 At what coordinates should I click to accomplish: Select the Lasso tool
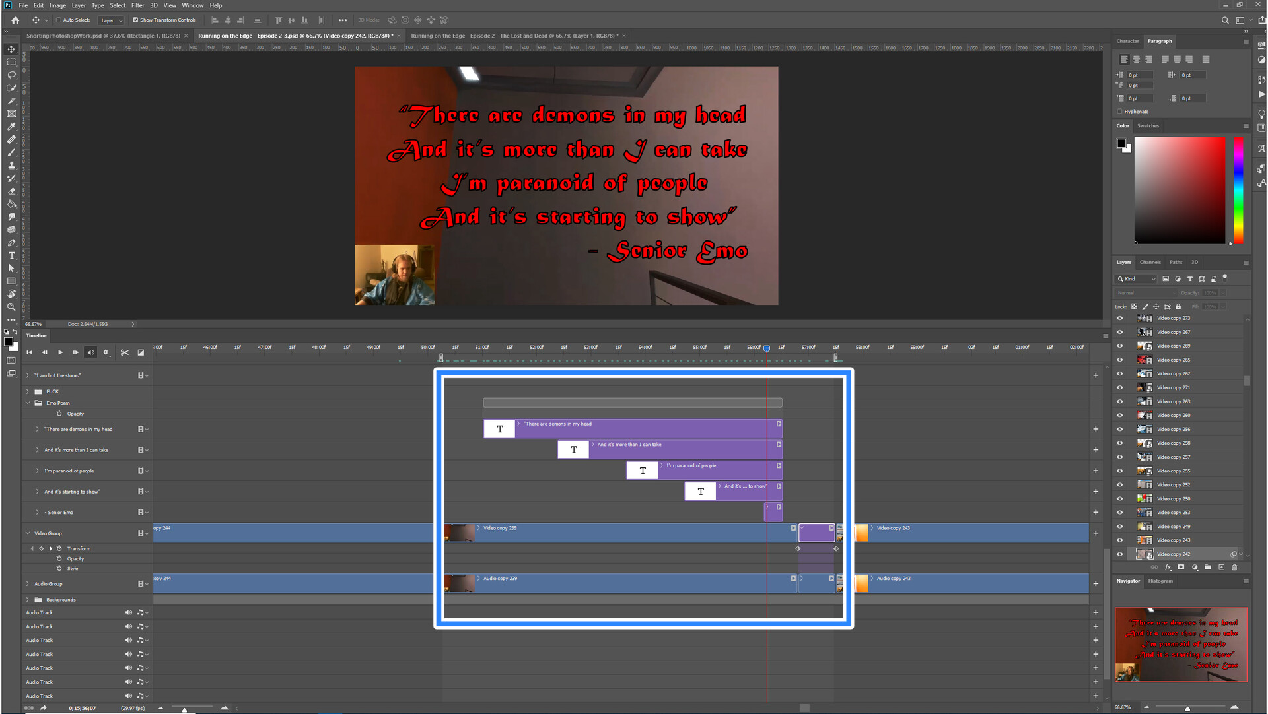(x=11, y=75)
